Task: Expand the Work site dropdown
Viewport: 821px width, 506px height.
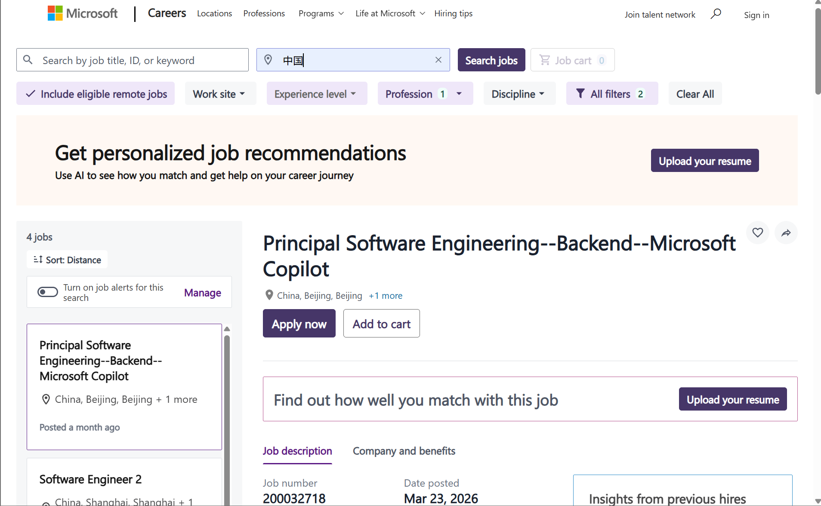Action: click(x=219, y=94)
